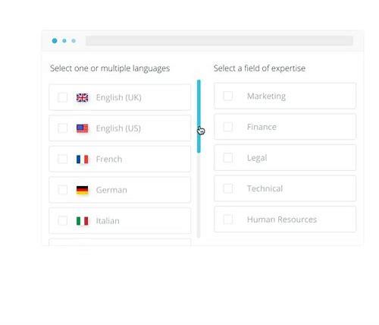The image size is (379, 325).
Task: Select the Human Resources checkbox
Action: [228, 219]
